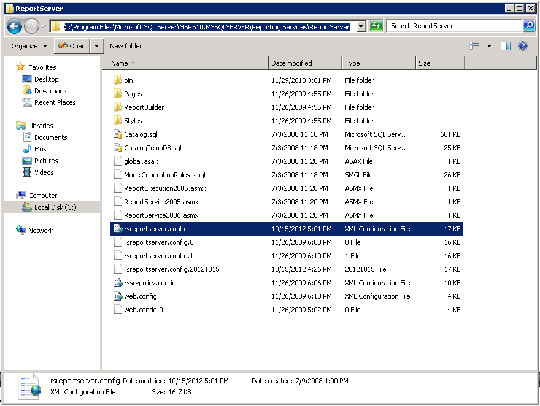This screenshot has width=540, height=406.
Task: Select Videos library
Action: (44, 173)
